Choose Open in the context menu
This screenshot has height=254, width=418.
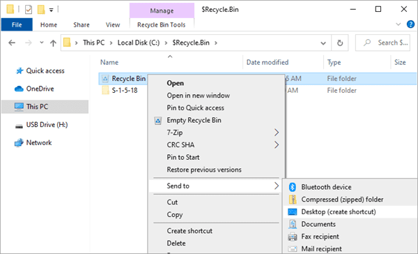point(175,83)
